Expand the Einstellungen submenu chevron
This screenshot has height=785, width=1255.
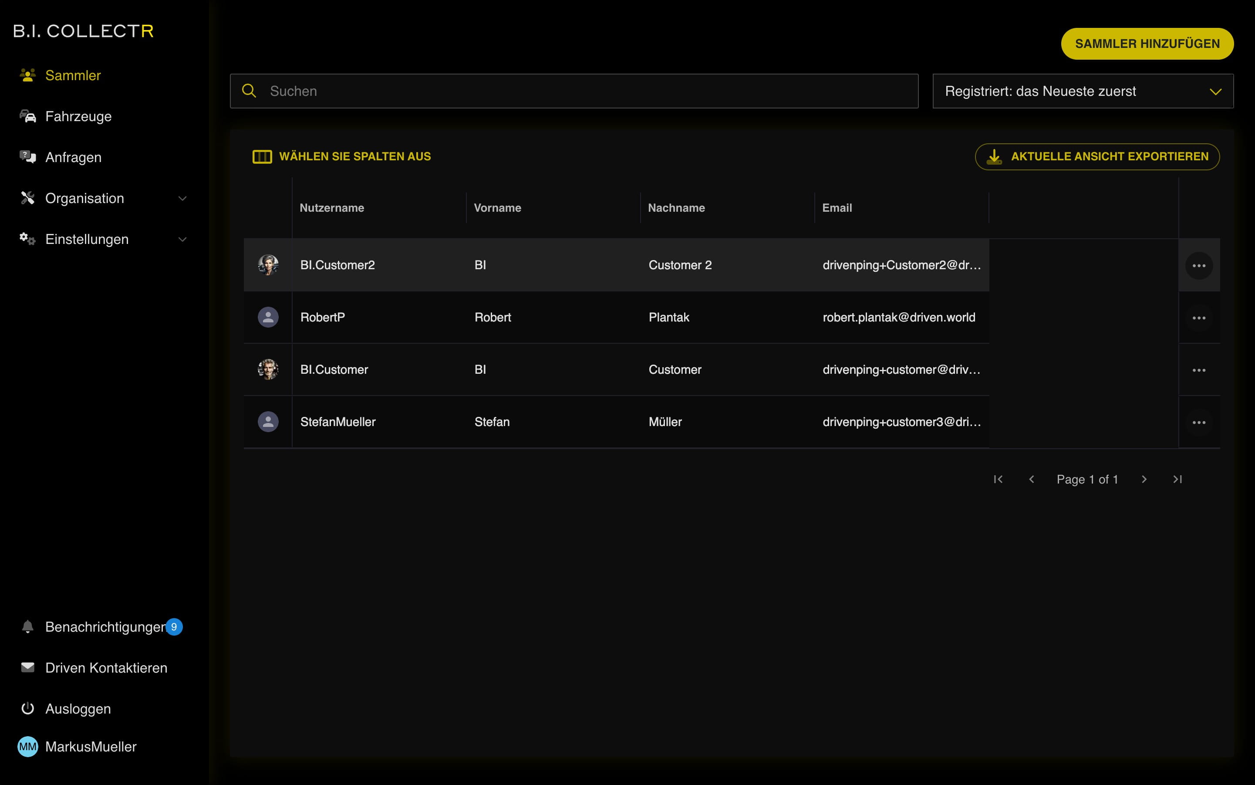pyautogui.click(x=182, y=239)
